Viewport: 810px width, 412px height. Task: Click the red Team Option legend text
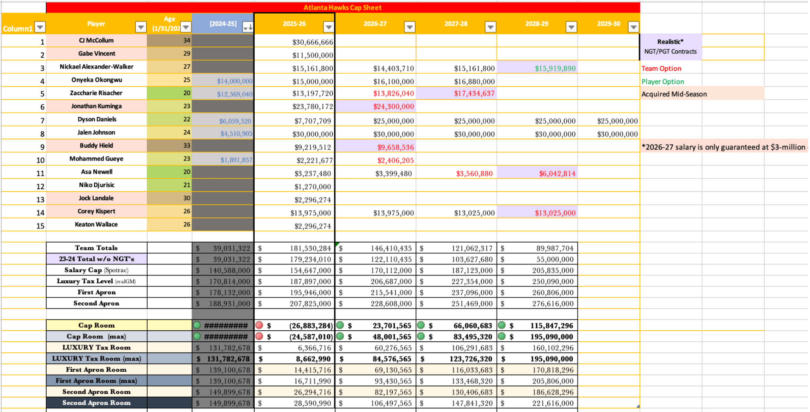point(661,68)
